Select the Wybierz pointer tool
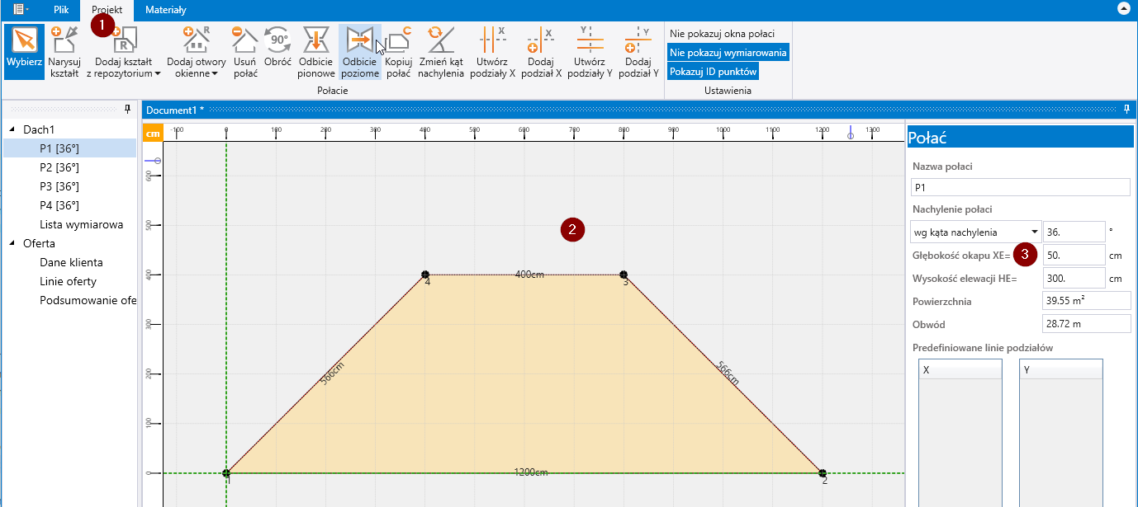Screen dimensions: 1138x507 (24, 51)
